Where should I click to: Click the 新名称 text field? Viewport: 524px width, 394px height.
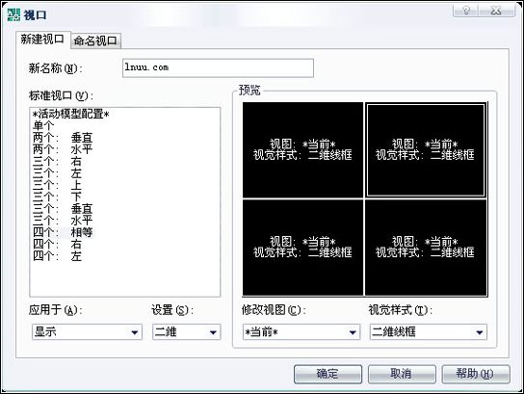point(218,67)
